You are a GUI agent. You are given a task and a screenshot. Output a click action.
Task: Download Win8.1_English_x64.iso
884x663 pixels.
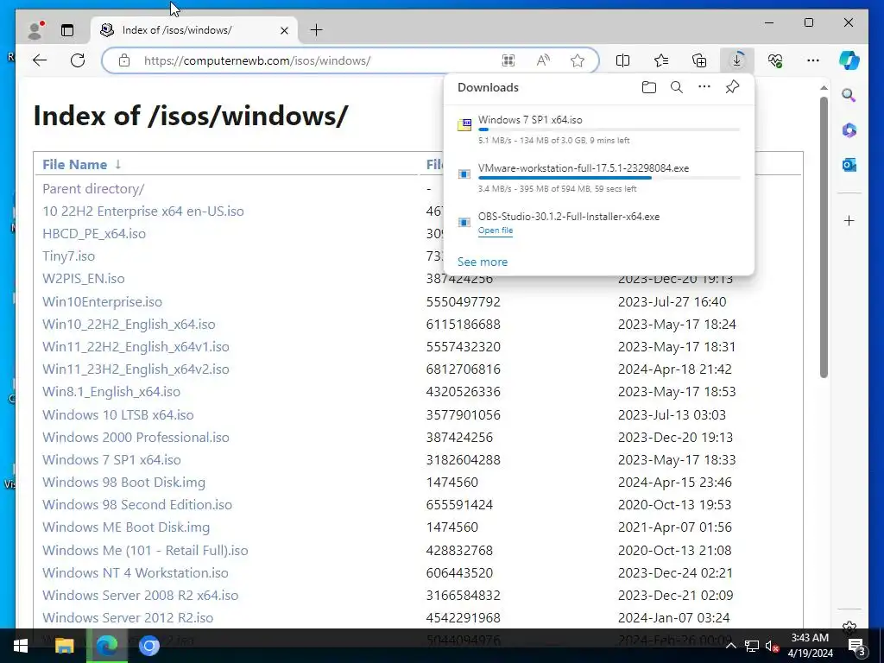point(111,392)
